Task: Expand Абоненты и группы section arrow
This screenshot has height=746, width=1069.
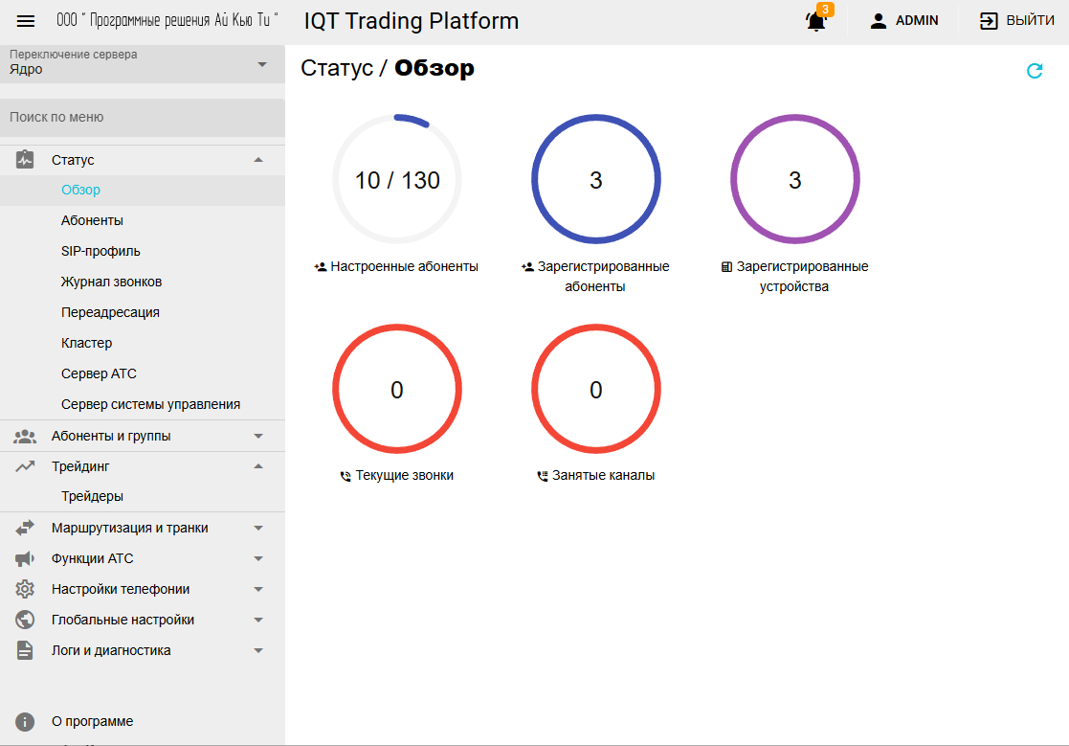Action: click(x=258, y=436)
